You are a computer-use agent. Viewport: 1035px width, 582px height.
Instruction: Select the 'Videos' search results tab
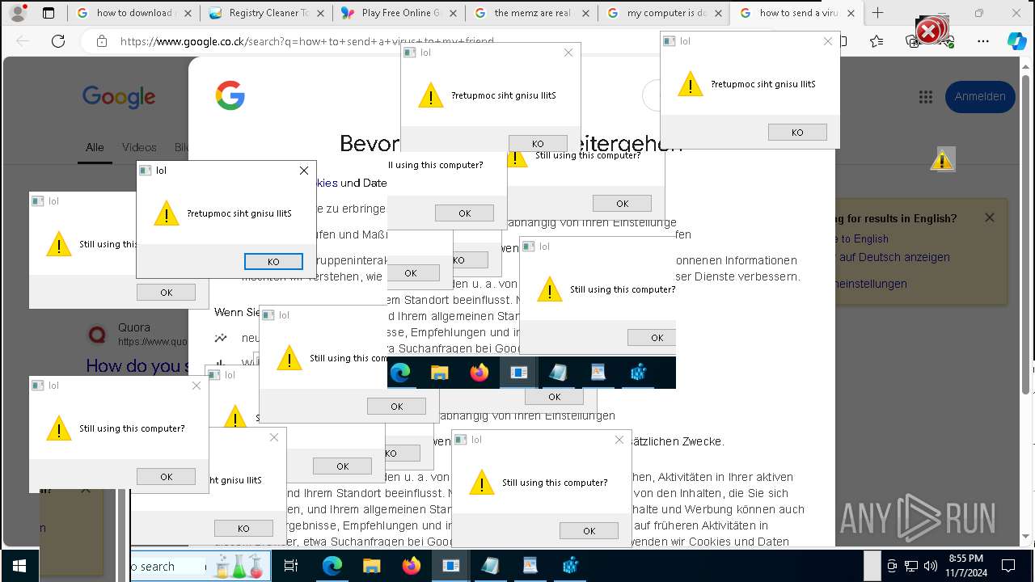(x=139, y=147)
